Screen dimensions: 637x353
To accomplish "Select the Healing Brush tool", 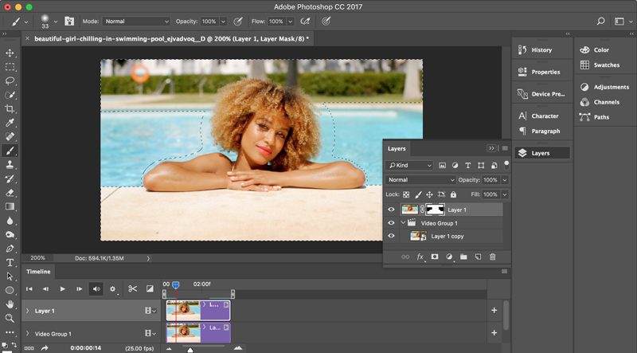I will pos(10,136).
